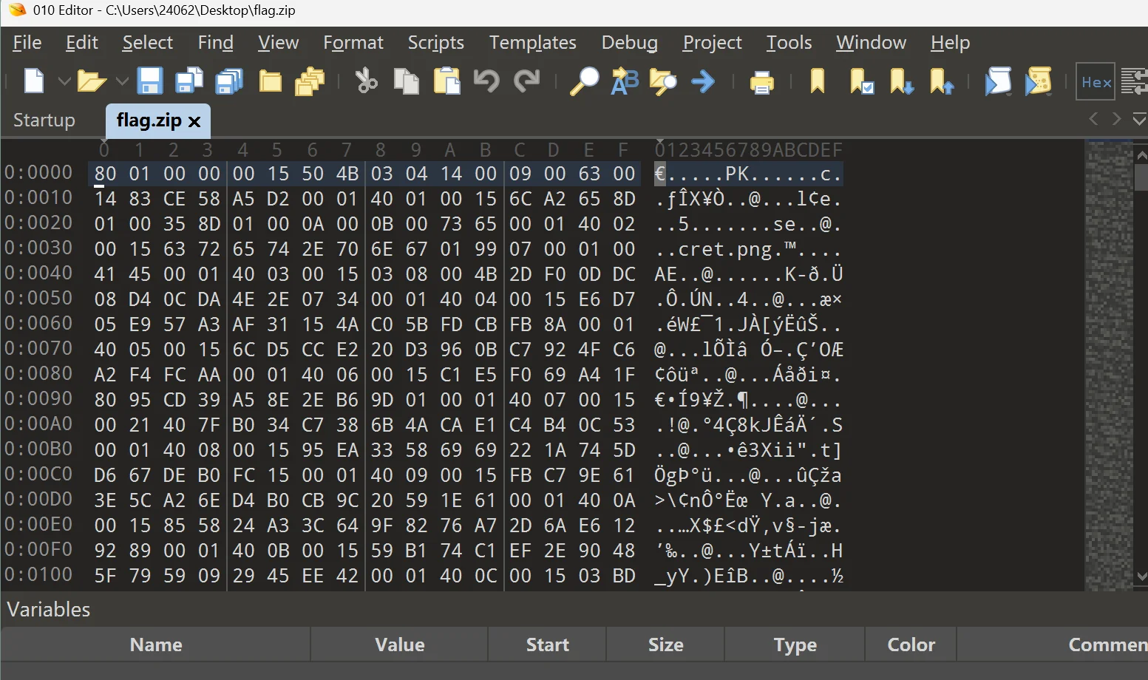Print the file with printer icon
1148x680 pixels.
coord(761,81)
